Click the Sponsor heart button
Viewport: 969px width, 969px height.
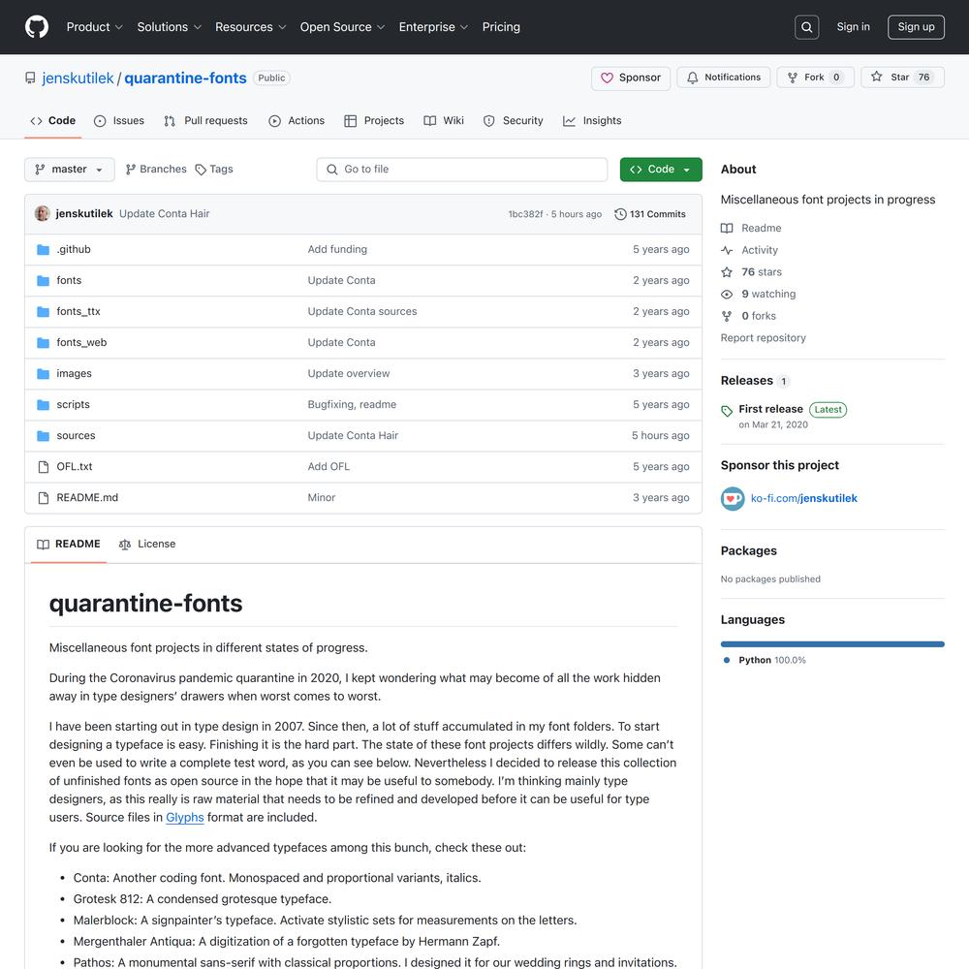click(x=631, y=78)
